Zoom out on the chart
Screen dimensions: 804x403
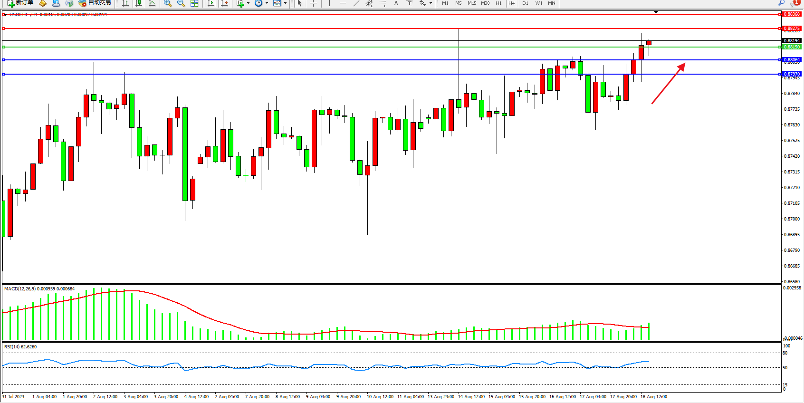click(181, 3)
